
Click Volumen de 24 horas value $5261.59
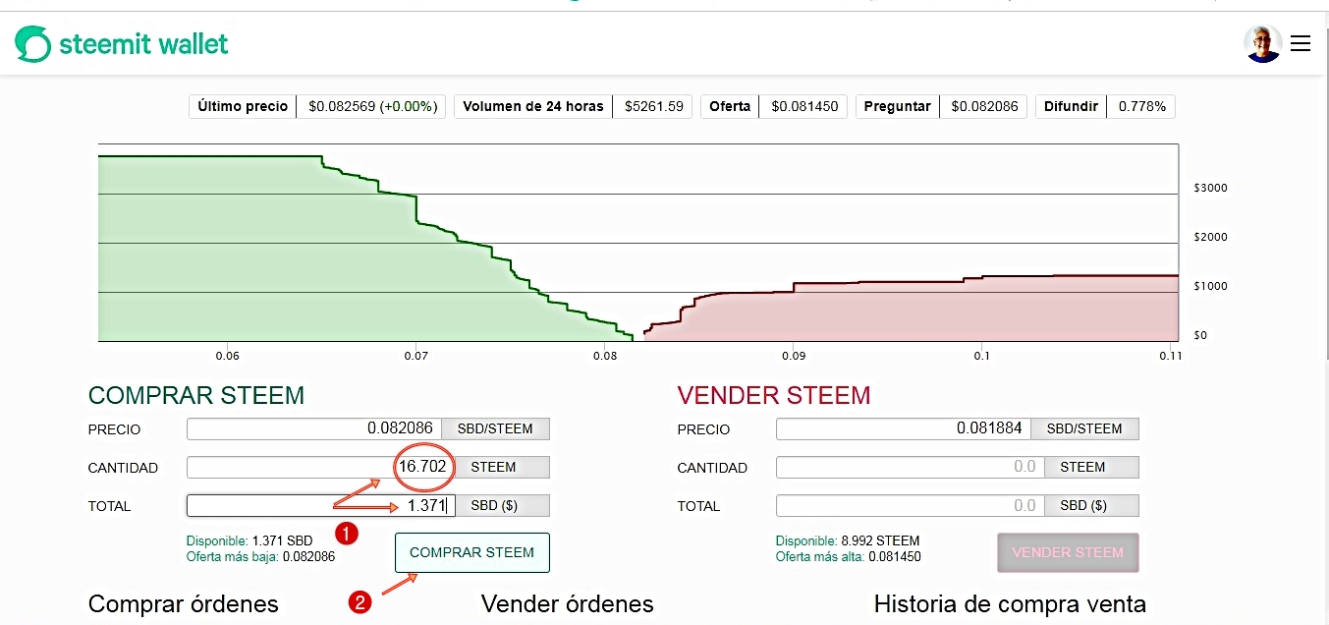[653, 106]
